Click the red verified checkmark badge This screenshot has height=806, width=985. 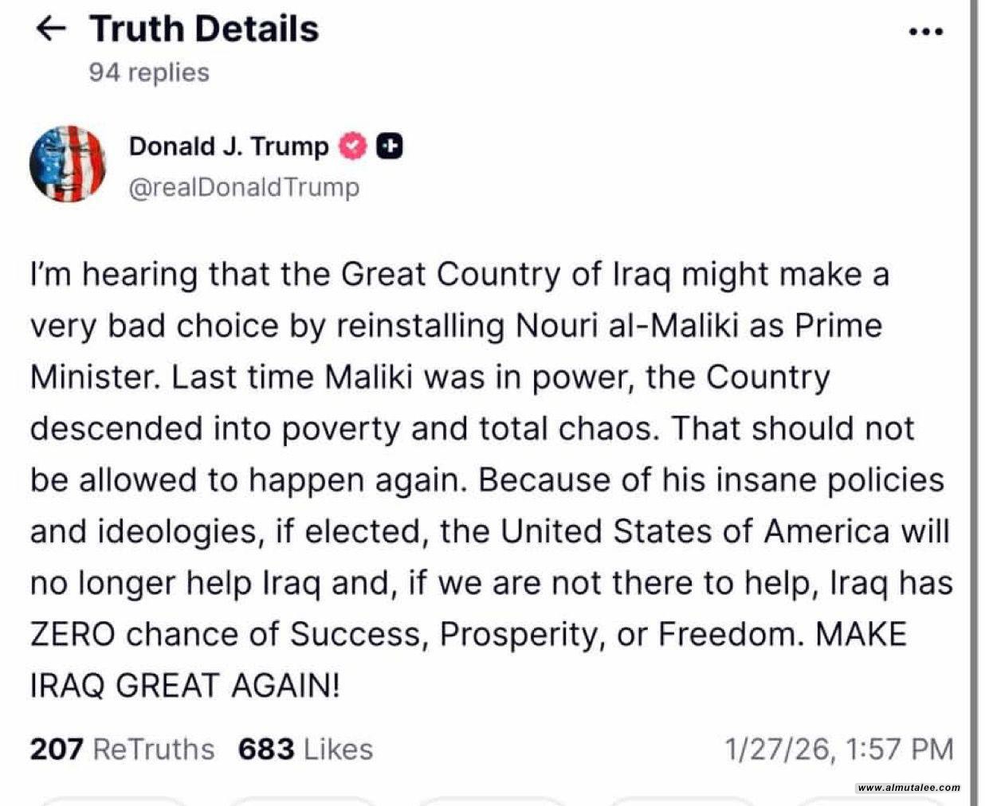[352, 147]
